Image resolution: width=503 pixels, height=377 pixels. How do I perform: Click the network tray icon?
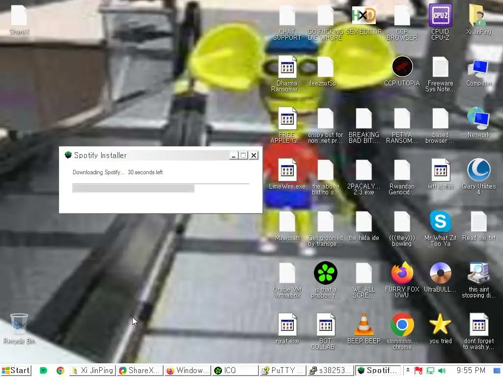click(x=430, y=371)
